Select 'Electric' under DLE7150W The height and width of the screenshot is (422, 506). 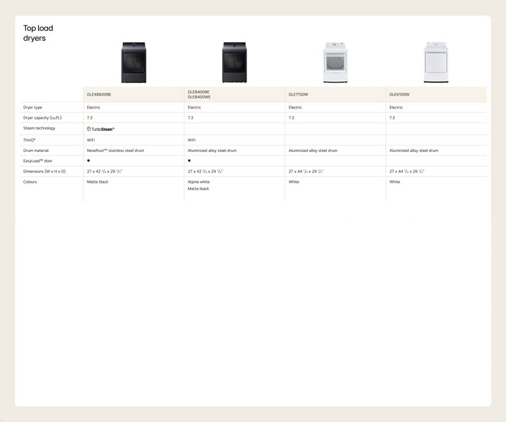pyautogui.click(x=295, y=108)
